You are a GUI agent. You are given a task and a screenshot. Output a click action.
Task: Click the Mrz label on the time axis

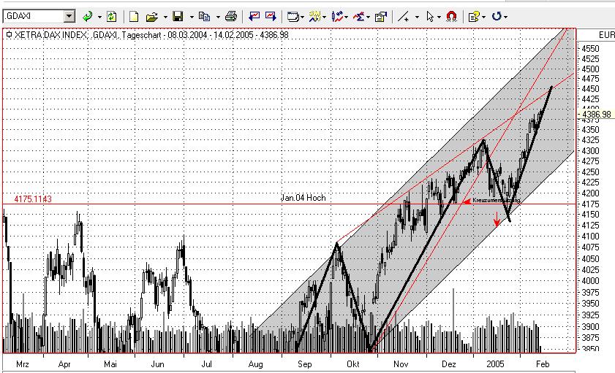23,364
